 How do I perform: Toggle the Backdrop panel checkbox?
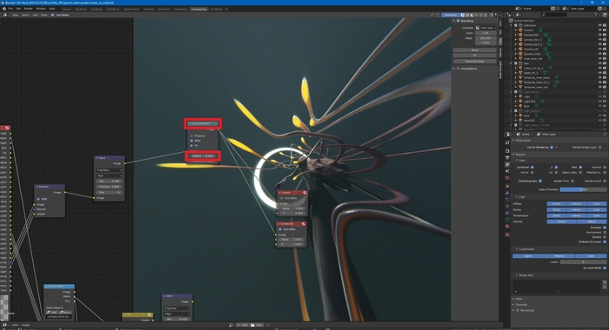[x=458, y=21]
